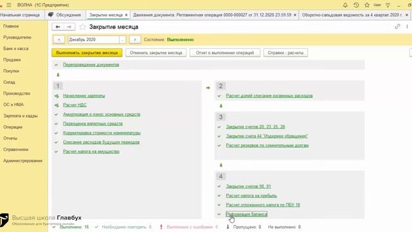The width and height of the screenshot is (412, 232).
Task: Close the Движения документа tab
Action: pyautogui.click(x=295, y=15)
